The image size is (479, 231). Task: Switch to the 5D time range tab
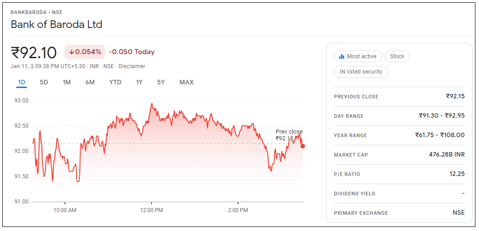tap(44, 82)
